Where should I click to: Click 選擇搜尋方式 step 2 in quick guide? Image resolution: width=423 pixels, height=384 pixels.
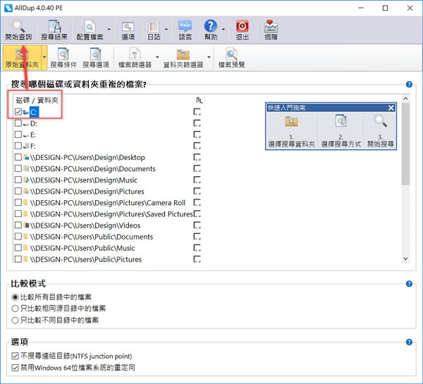pyautogui.click(x=339, y=131)
